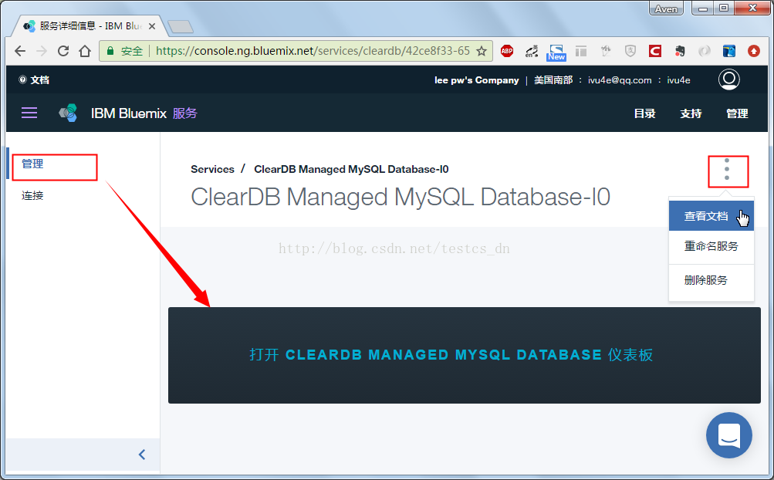Image resolution: width=774 pixels, height=480 pixels.
Task: Click the extension icon labeled New
Action: coord(556,52)
